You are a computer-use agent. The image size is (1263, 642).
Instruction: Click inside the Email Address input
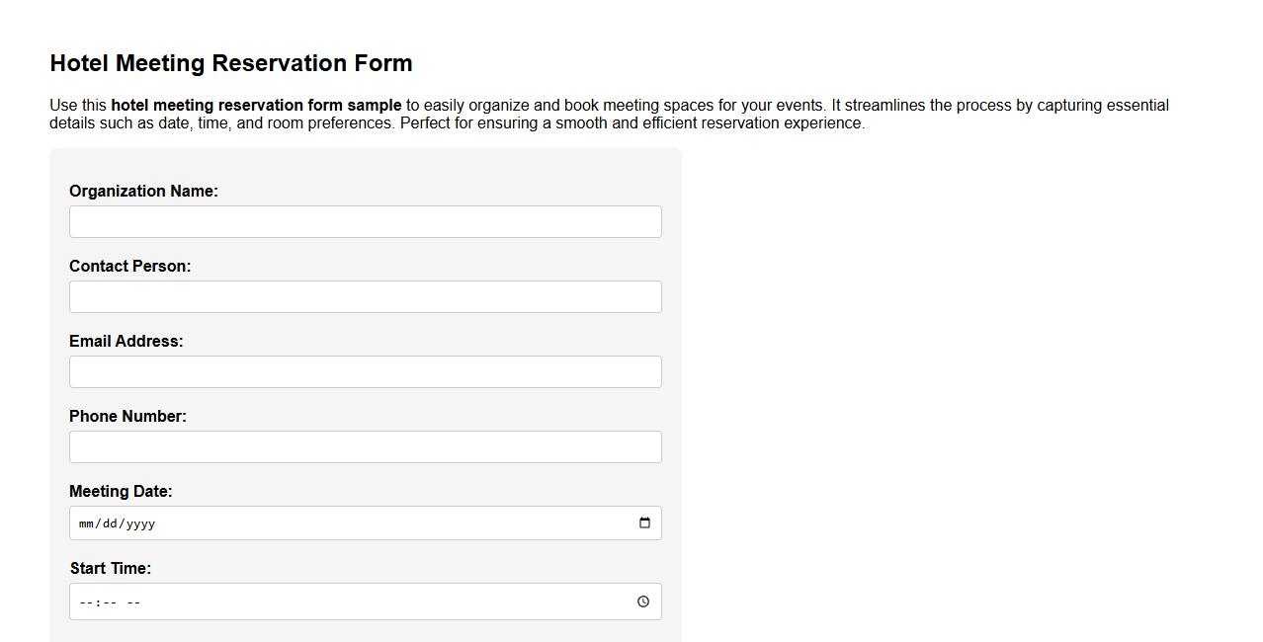[366, 371]
